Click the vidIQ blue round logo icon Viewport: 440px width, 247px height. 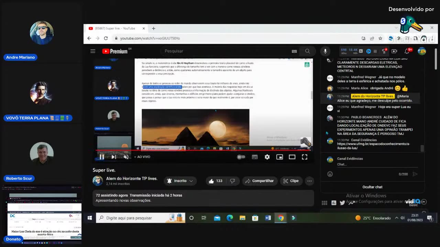pyautogui.click(x=368, y=51)
